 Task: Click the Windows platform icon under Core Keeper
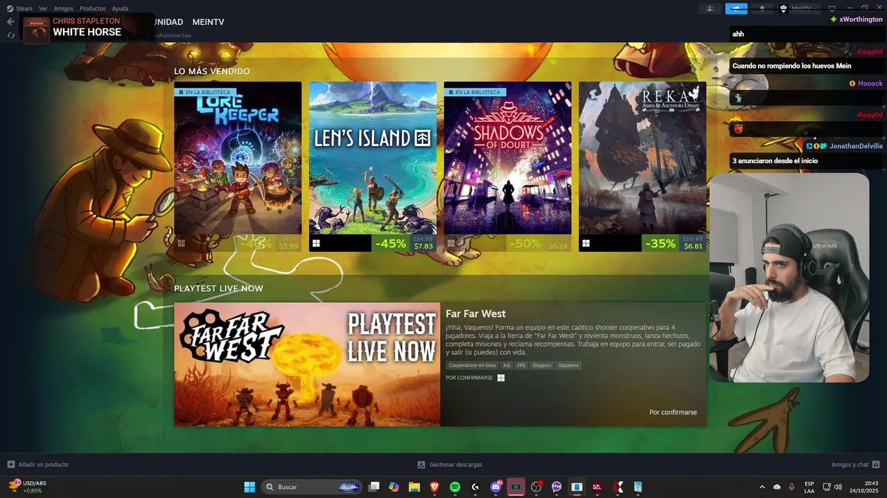click(x=181, y=243)
